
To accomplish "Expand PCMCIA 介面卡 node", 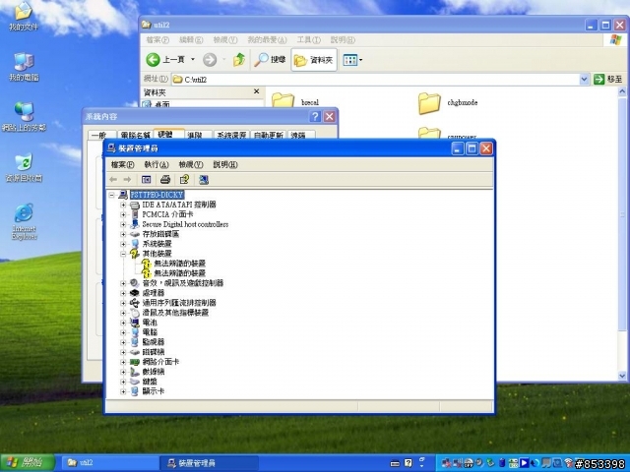I will click(123, 214).
